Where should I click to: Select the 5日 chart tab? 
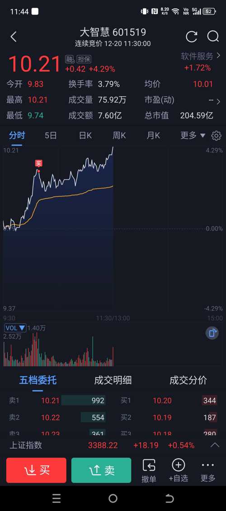[x=51, y=135]
